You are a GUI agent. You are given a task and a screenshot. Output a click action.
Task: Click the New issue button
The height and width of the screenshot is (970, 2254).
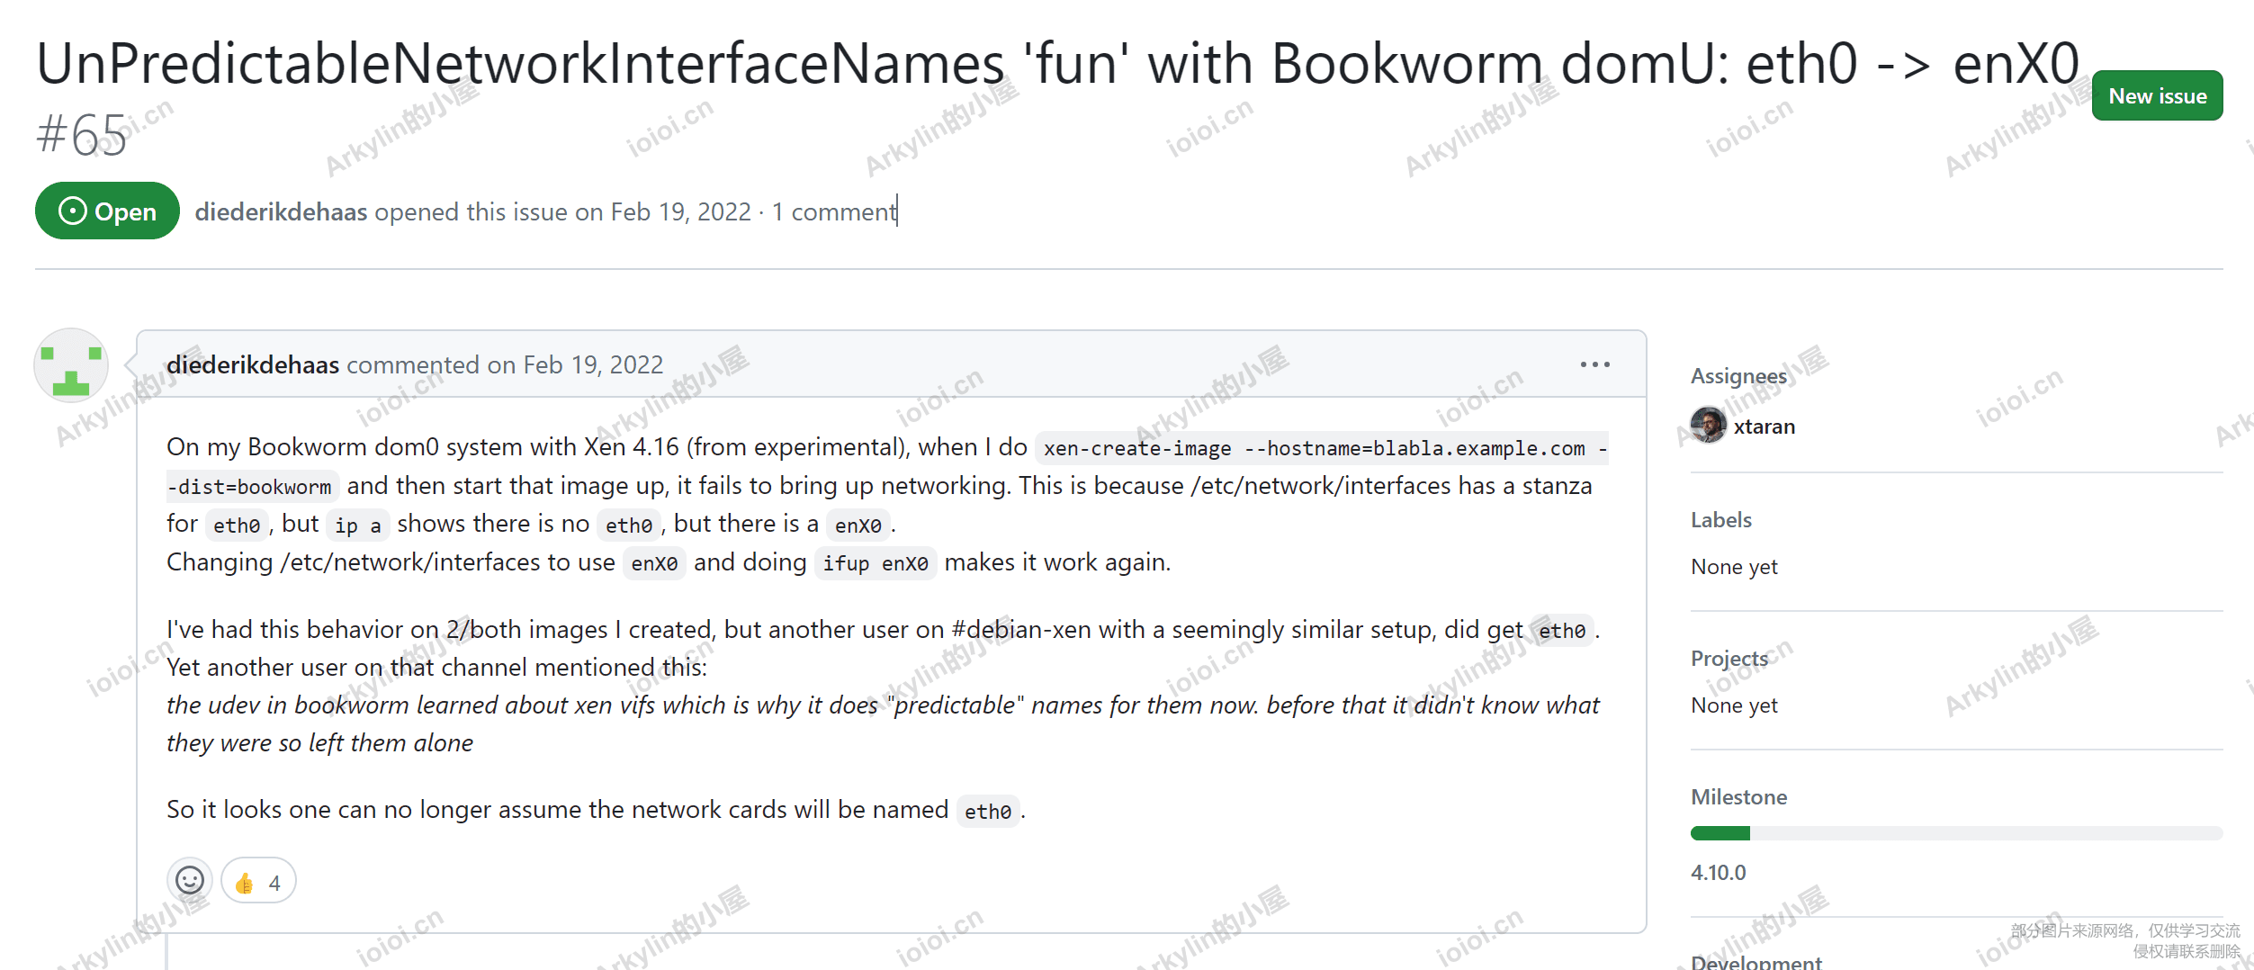(x=2157, y=96)
